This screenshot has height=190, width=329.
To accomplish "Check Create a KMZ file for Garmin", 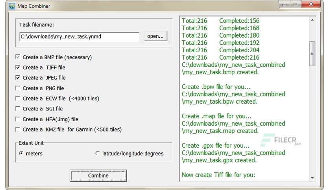I will 18,129.
